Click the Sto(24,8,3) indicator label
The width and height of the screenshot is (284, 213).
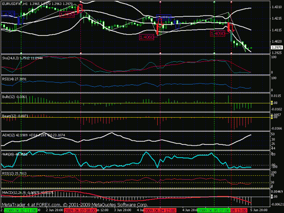(22, 58)
